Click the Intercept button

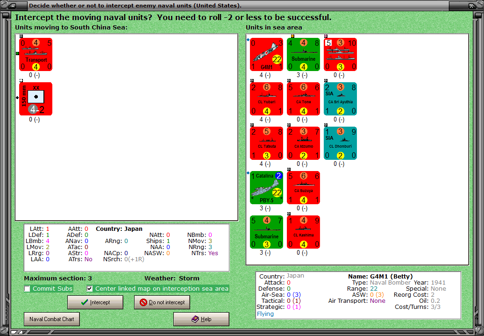point(95,302)
